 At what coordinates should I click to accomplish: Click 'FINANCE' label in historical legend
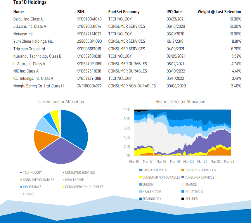click(x=191, y=184)
